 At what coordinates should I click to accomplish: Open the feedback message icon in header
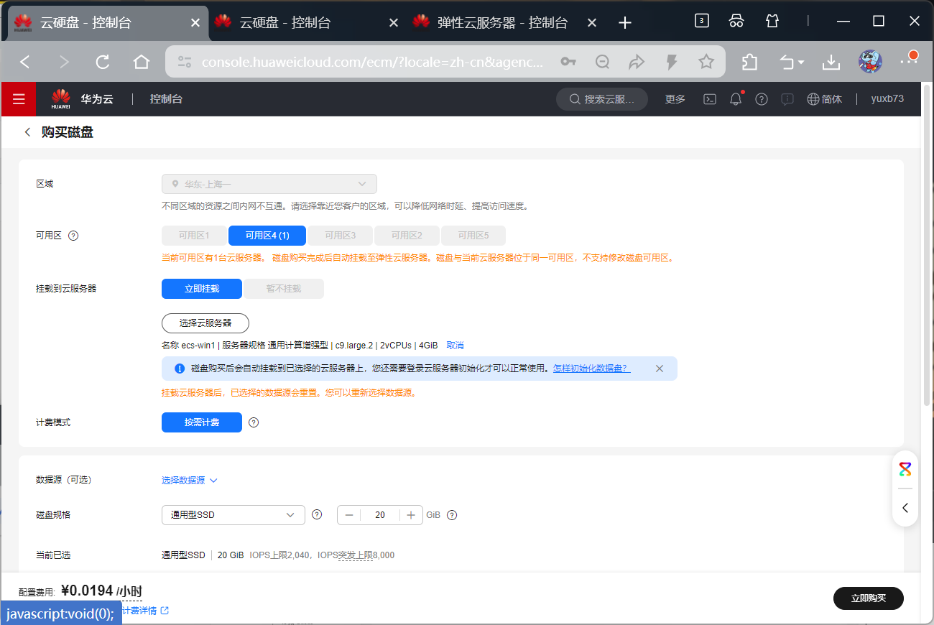point(787,99)
